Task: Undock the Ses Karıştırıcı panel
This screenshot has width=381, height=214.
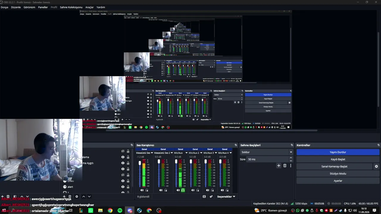Action: click(236, 145)
